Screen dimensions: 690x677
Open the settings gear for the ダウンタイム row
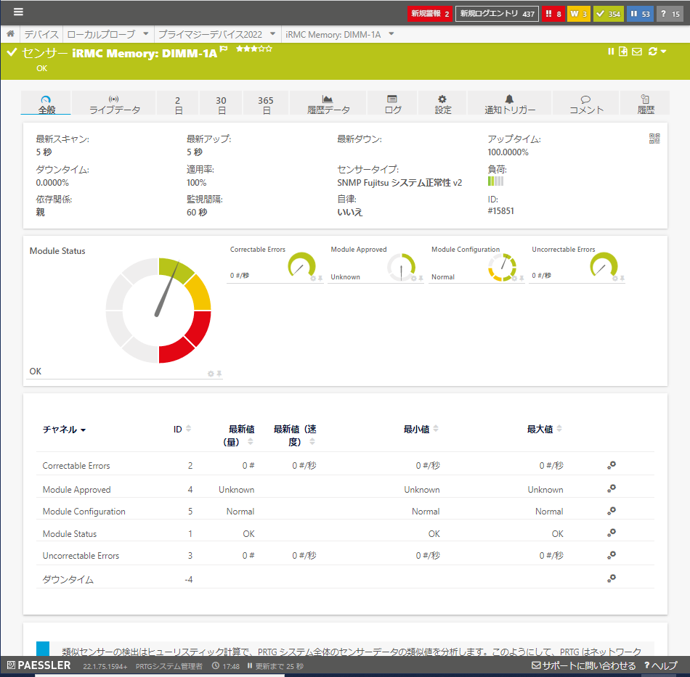(x=612, y=578)
